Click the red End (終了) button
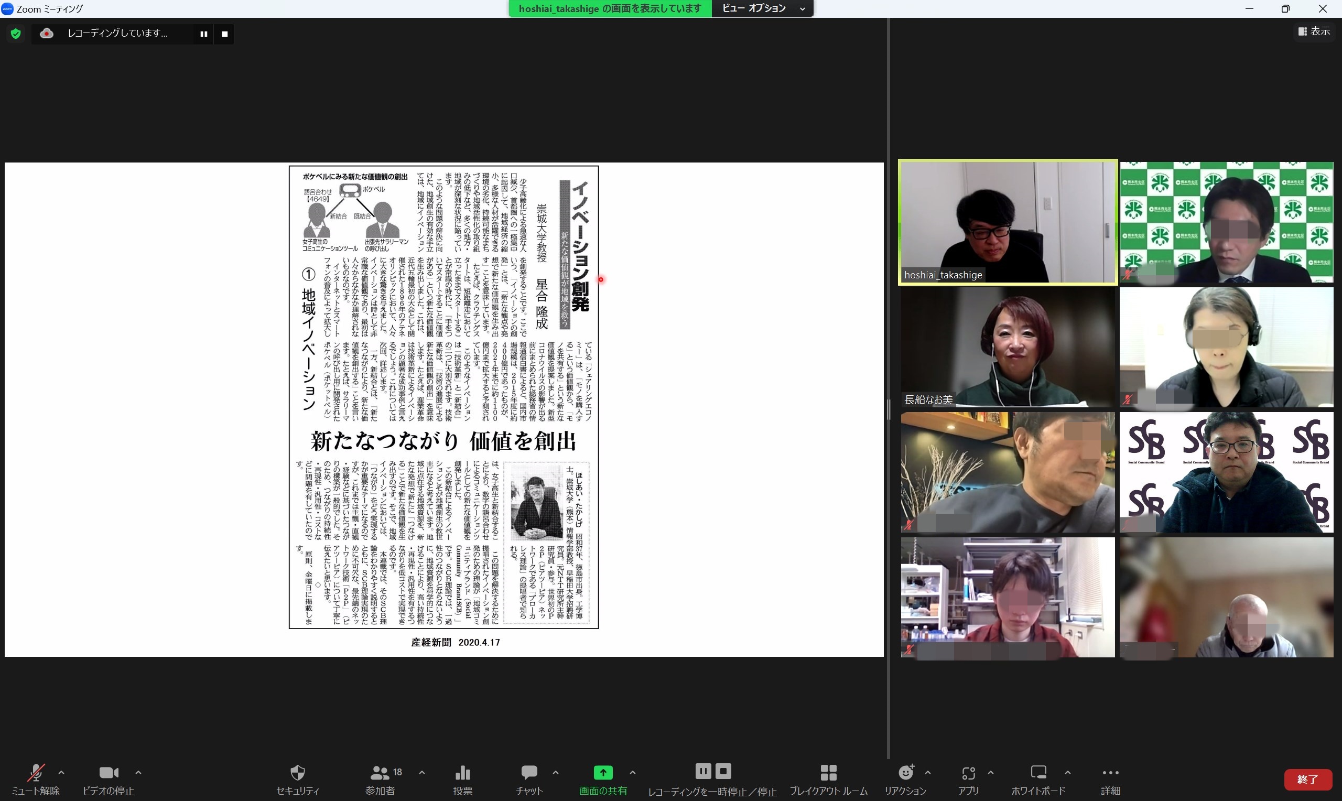The height and width of the screenshot is (801, 1342). (1307, 780)
